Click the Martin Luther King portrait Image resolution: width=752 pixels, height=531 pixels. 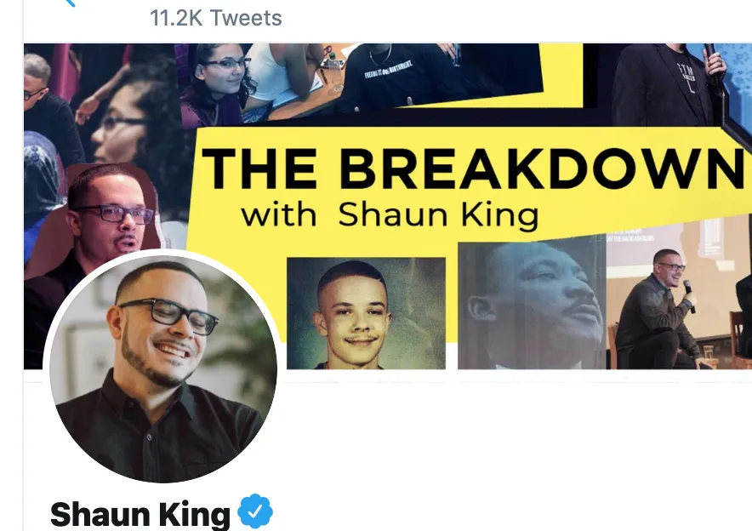[x=532, y=305]
